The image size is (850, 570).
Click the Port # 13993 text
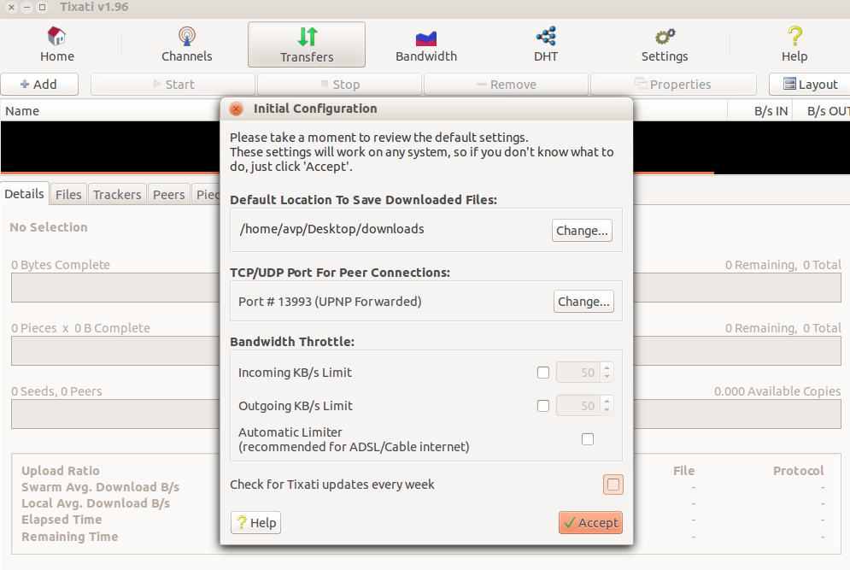pyautogui.click(x=330, y=302)
